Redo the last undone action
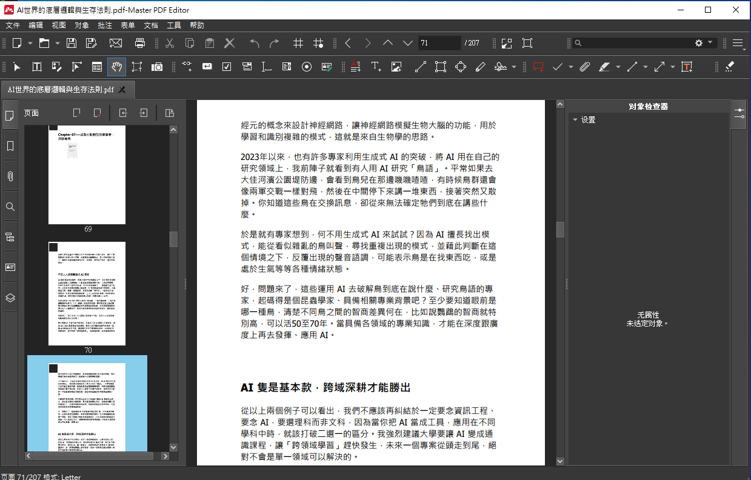 coord(274,43)
